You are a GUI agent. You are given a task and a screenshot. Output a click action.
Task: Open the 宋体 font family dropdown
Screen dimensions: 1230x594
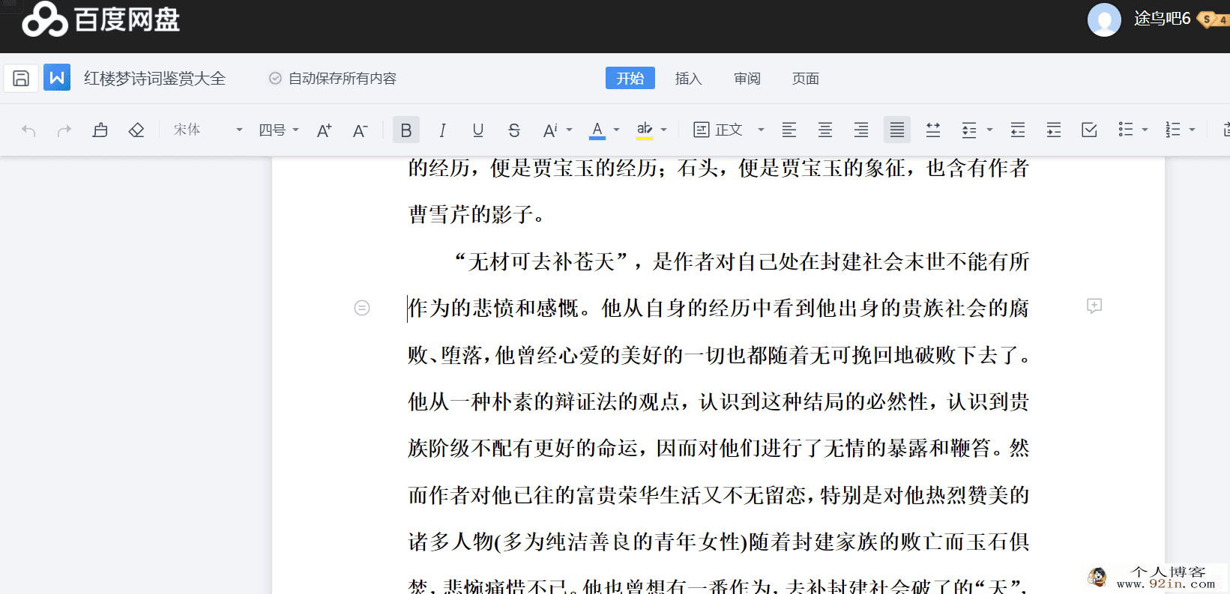(x=208, y=130)
